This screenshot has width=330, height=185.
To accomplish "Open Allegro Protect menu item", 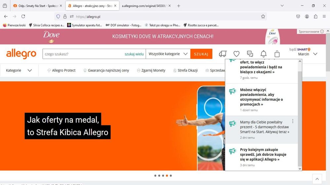I will pos(61,70).
